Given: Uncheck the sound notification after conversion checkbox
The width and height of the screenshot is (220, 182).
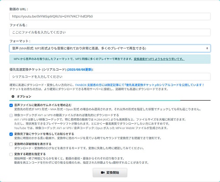Looking at the screenshot, I should [11, 134].
